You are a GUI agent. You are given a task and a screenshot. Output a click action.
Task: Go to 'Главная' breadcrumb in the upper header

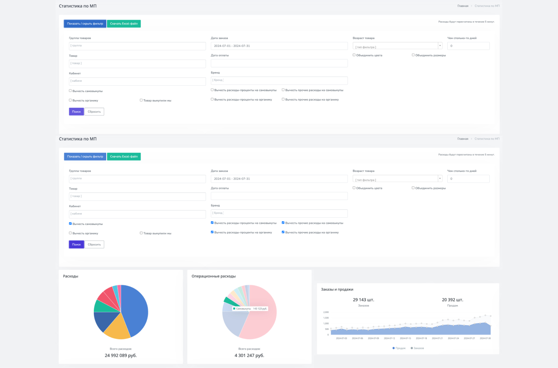coord(463,6)
